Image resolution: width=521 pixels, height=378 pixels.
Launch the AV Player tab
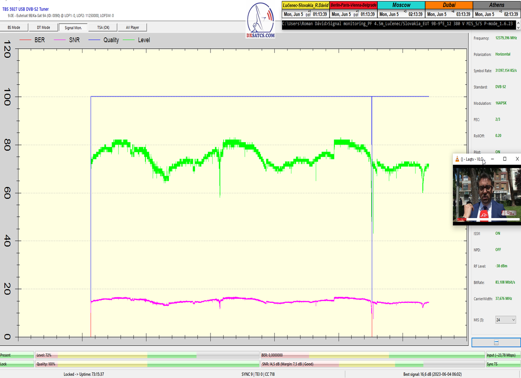point(132,27)
